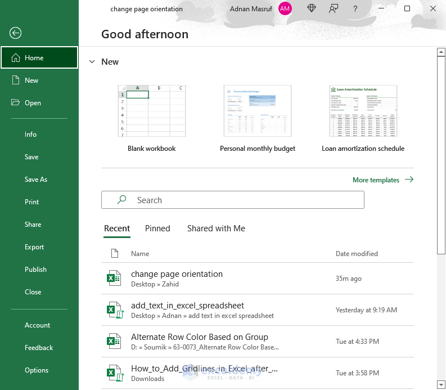Switch to the Pinned tab
446x390 pixels.
157,228
